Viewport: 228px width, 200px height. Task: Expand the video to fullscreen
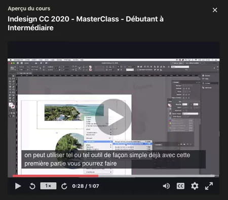coord(209,186)
